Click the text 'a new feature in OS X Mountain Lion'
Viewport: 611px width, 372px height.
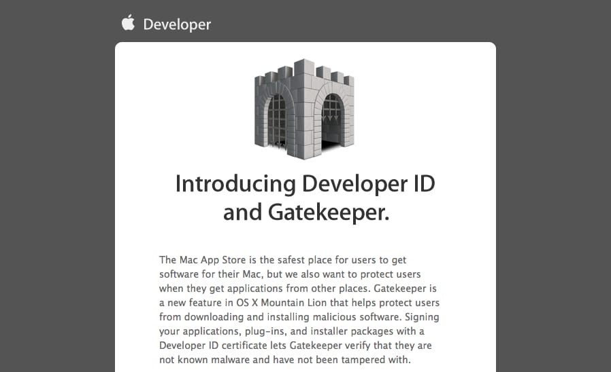(x=243, y=303)
